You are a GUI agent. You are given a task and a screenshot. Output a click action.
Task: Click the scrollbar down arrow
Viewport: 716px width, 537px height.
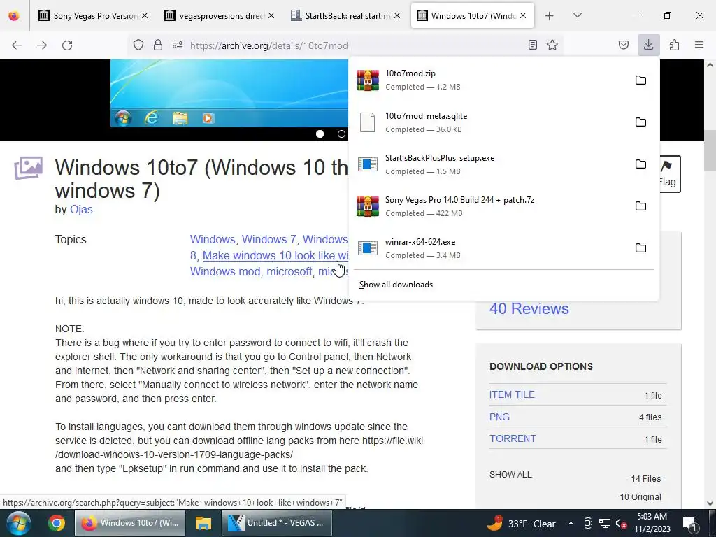(x=710, y=503)
